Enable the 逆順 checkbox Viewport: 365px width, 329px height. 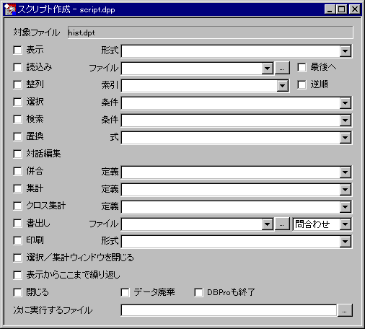point(302,85)
